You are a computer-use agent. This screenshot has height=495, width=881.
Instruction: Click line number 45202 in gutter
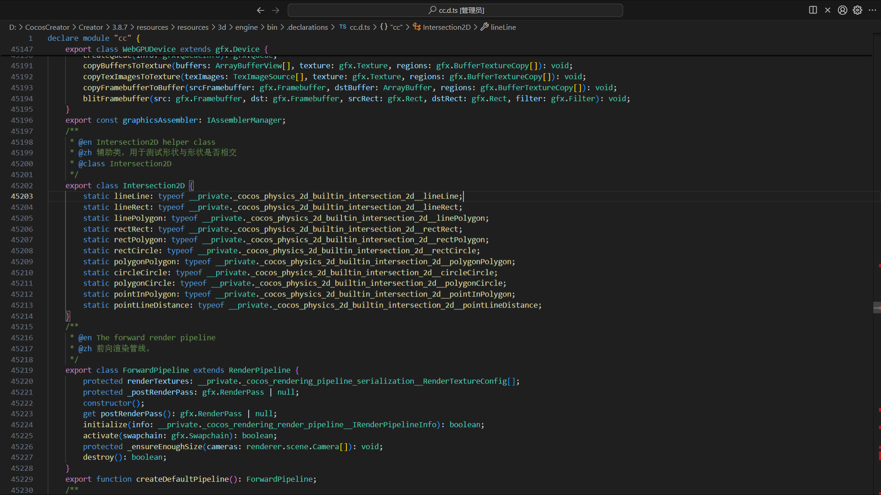(22, 186)
